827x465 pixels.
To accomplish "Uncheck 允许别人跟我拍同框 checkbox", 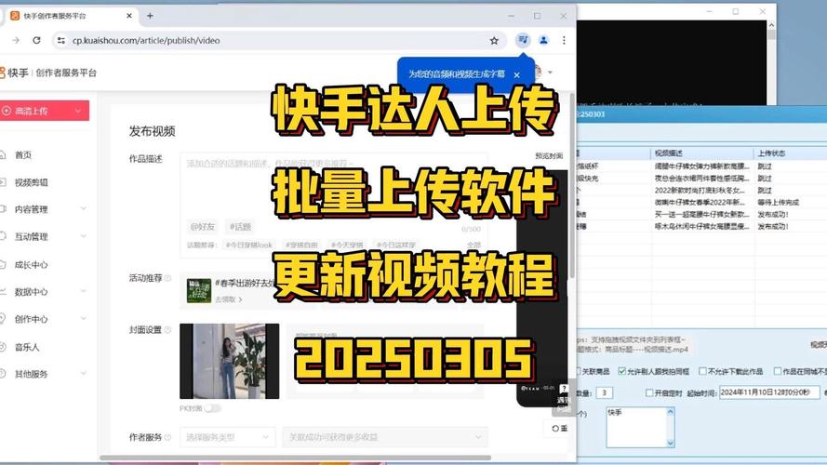I will (620, 372).
